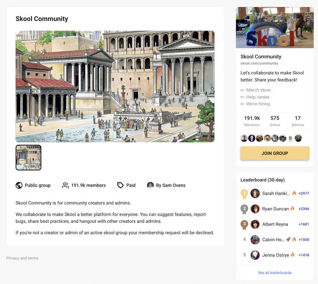This screenshot has height=284, width=318.
Task: Click Calvin Ho avatar in leaderboard
Action: (x=255, y=239)
